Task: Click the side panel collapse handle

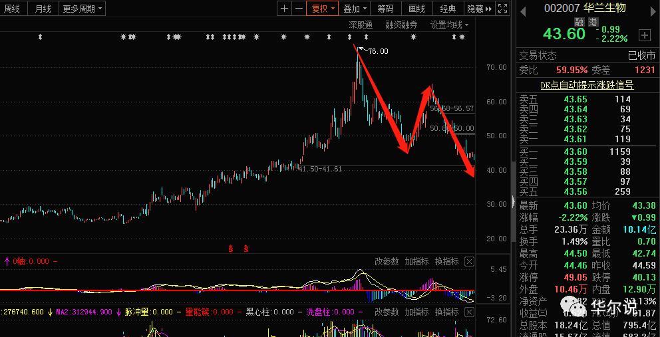Action: (x=513, y=202)
